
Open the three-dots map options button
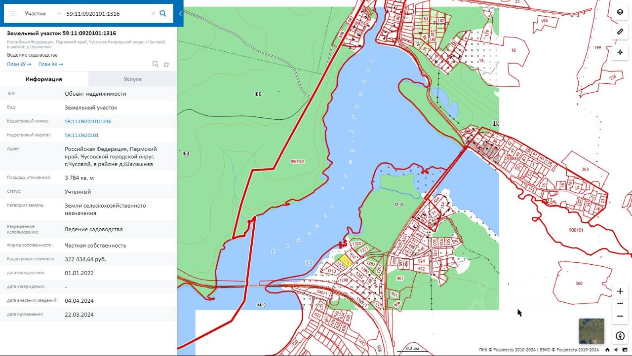pyautogui.click(x=620, y=303)
